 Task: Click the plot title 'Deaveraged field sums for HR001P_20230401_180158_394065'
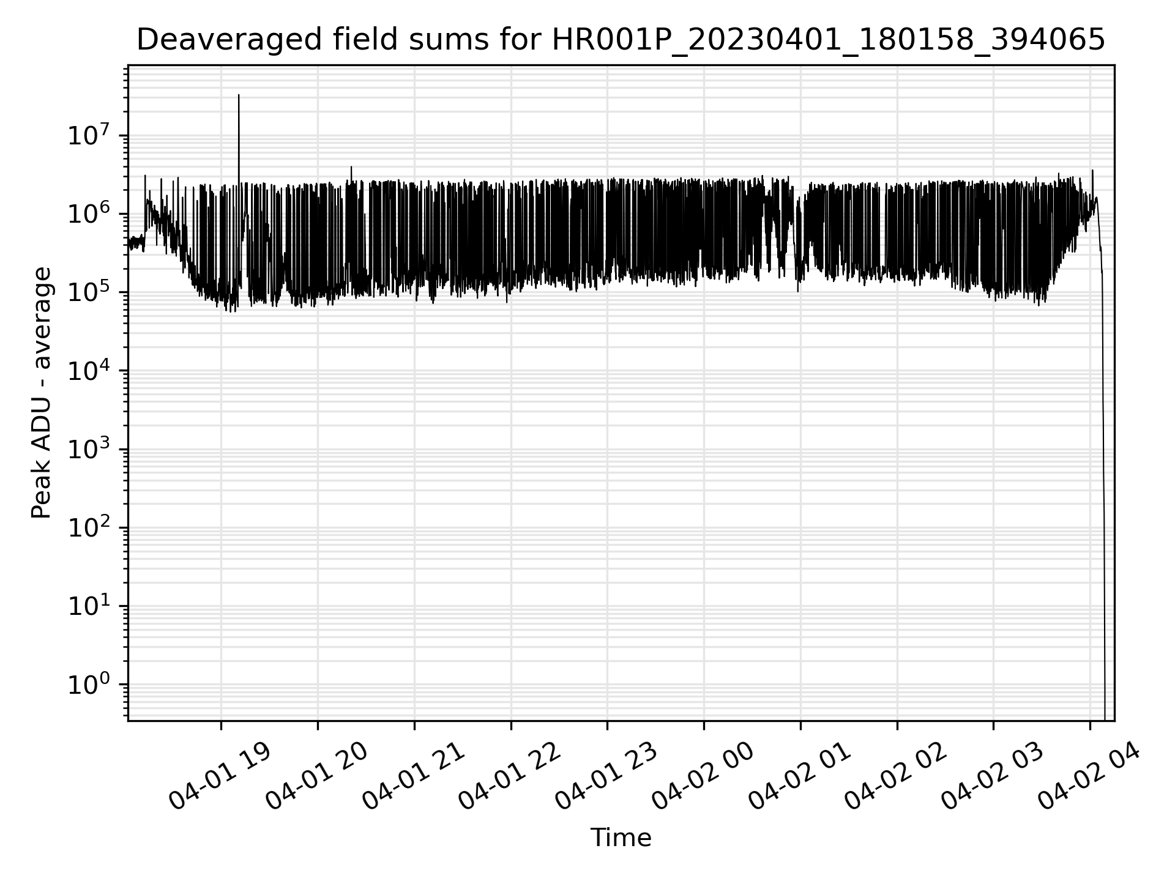(x=621, y=40)
